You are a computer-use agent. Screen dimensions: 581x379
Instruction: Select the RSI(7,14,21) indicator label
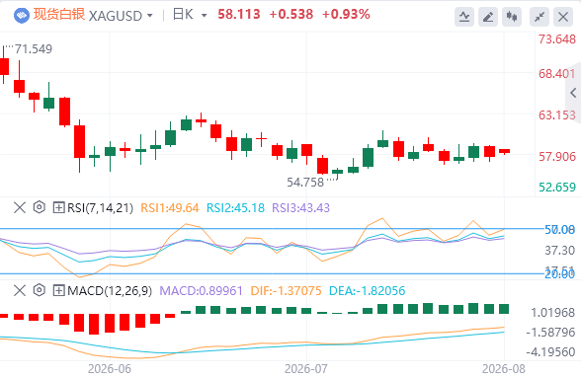click(x=100, y=207)
